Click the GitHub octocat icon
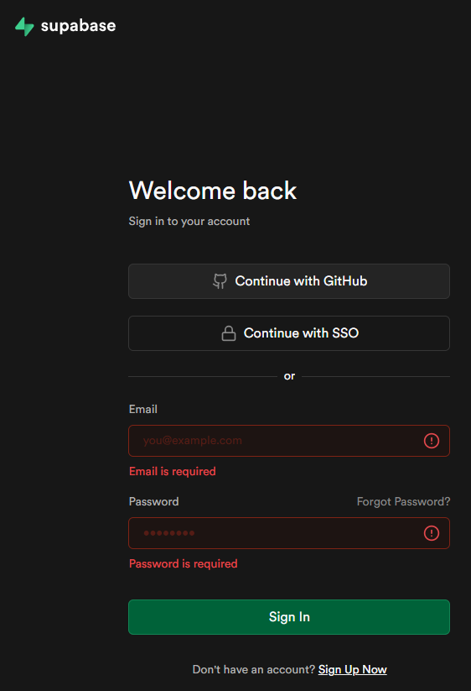Image resolution: width=471 pixels, height=691 pixels. 220,281
